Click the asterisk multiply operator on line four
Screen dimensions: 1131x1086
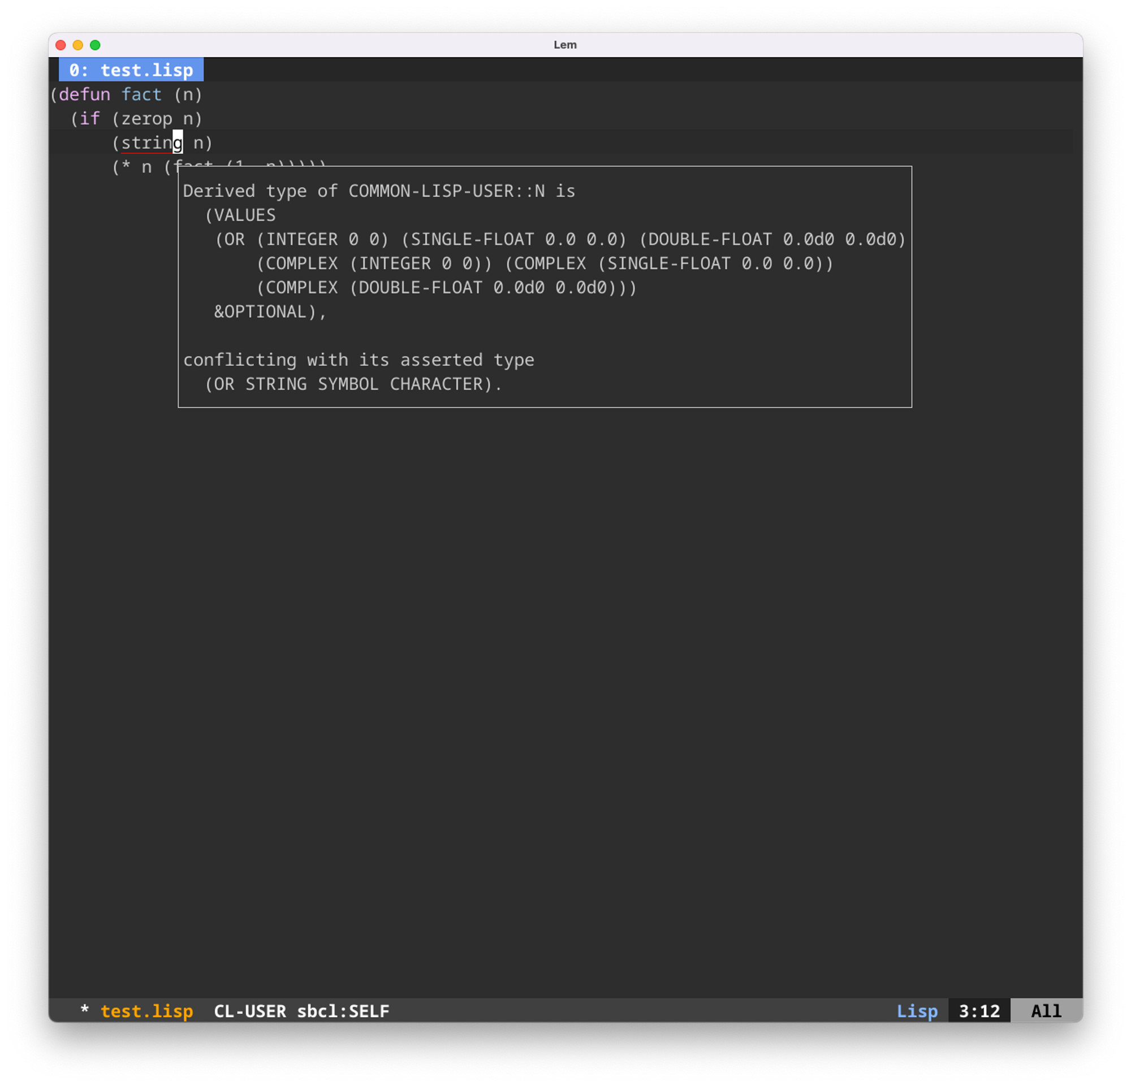[x=126, y=167]
